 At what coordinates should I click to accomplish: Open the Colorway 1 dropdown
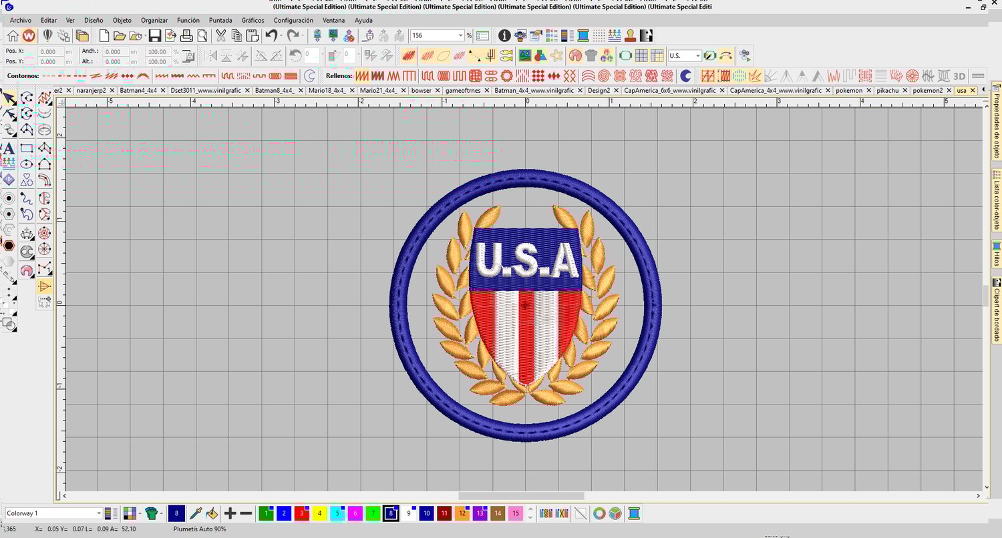coord(99,513)
